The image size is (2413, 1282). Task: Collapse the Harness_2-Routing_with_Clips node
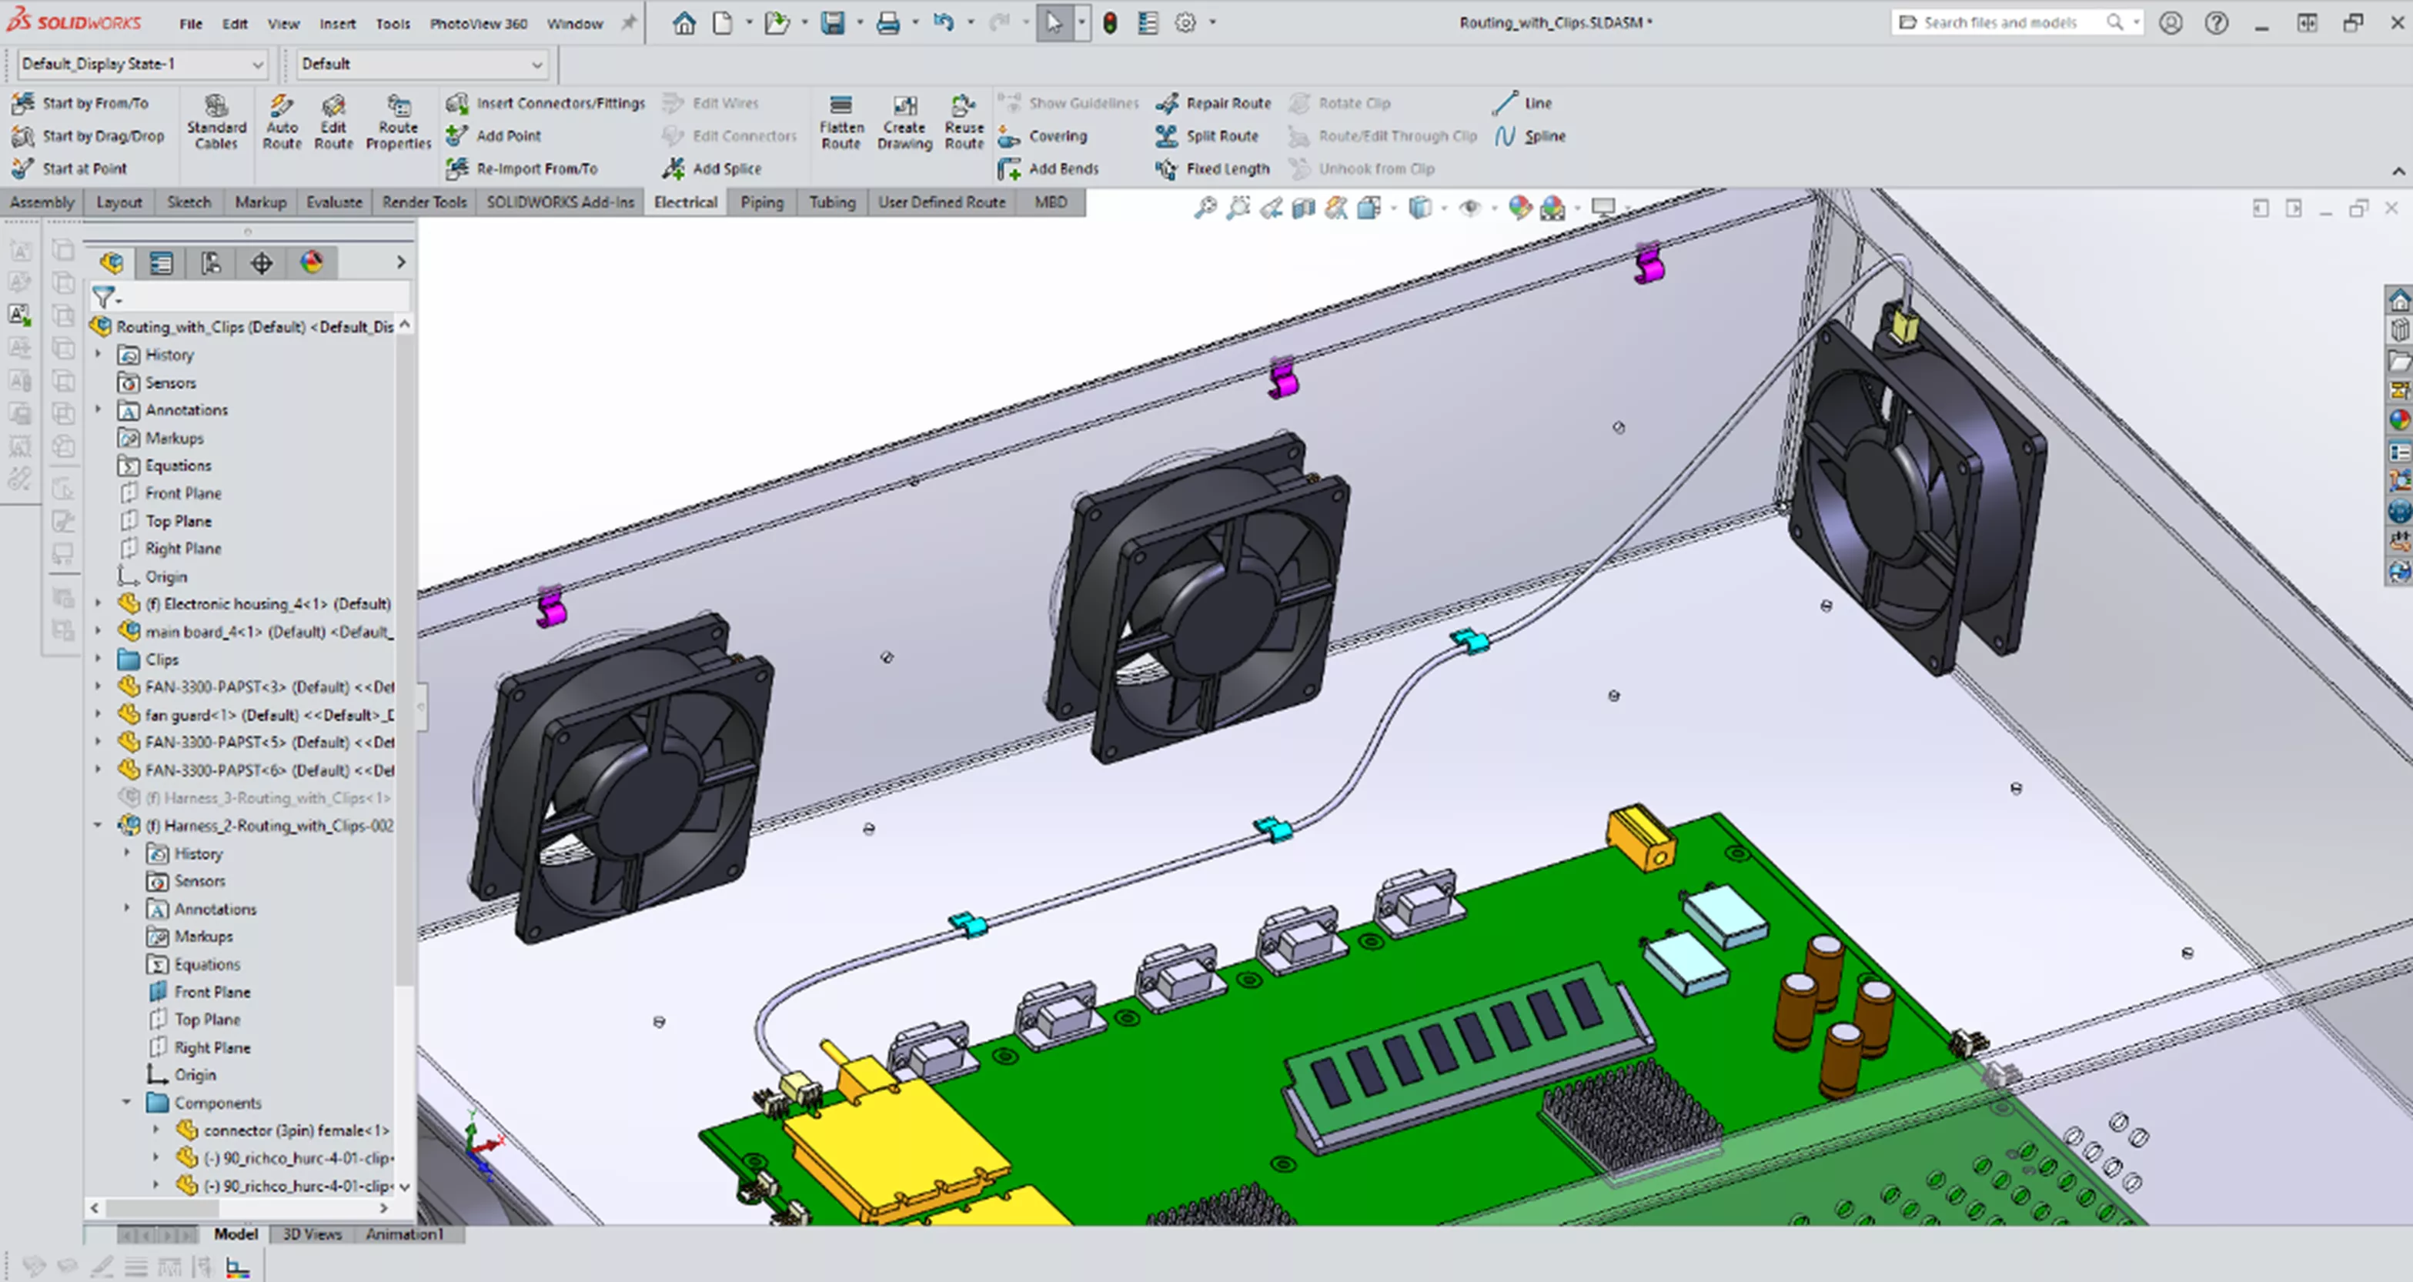coord(99,826)
